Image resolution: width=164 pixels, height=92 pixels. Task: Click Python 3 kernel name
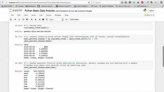148,15
